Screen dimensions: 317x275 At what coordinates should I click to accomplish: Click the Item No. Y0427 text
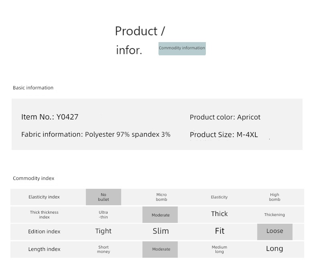tap(50, 117)
